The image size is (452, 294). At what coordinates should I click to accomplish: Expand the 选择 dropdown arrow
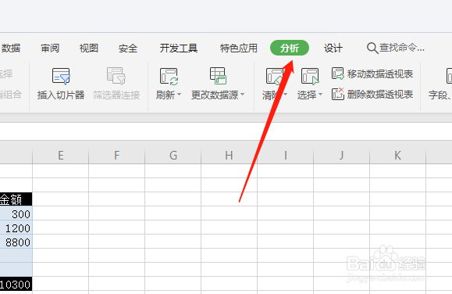(x=320, y=94)
